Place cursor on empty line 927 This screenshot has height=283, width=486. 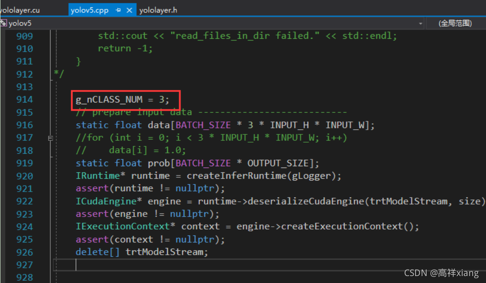coord(270,265)
